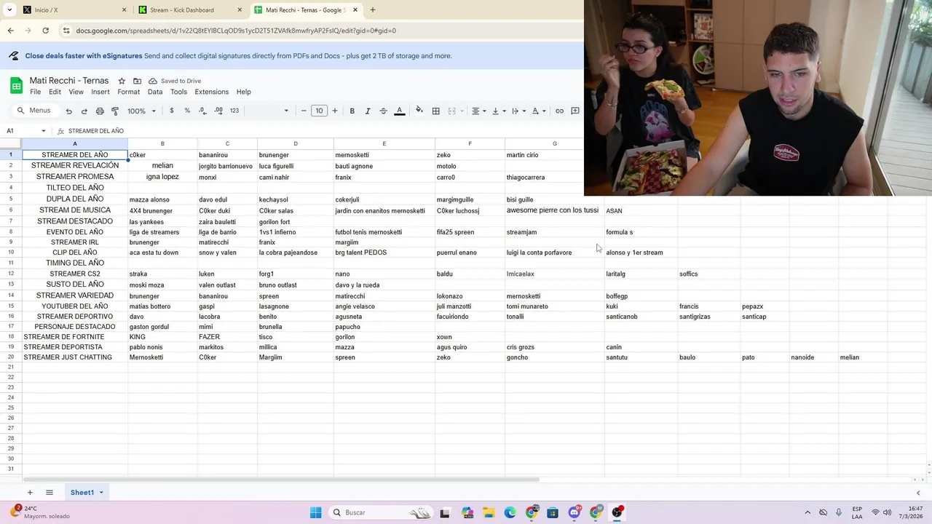The height and width of the screenshot is (524, 932).
Task: Open horizontal align dropdown
Action: [478, 111]
